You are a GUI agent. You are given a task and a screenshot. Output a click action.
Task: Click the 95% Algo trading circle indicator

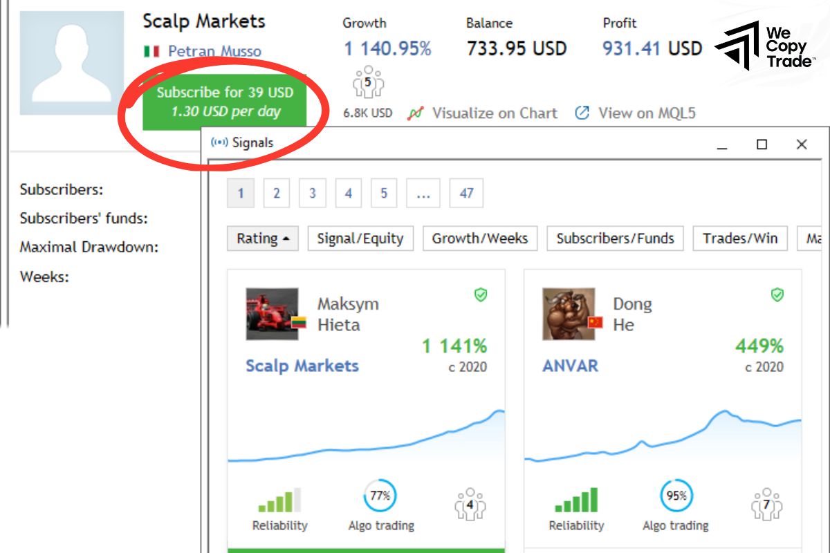(676, 496)
